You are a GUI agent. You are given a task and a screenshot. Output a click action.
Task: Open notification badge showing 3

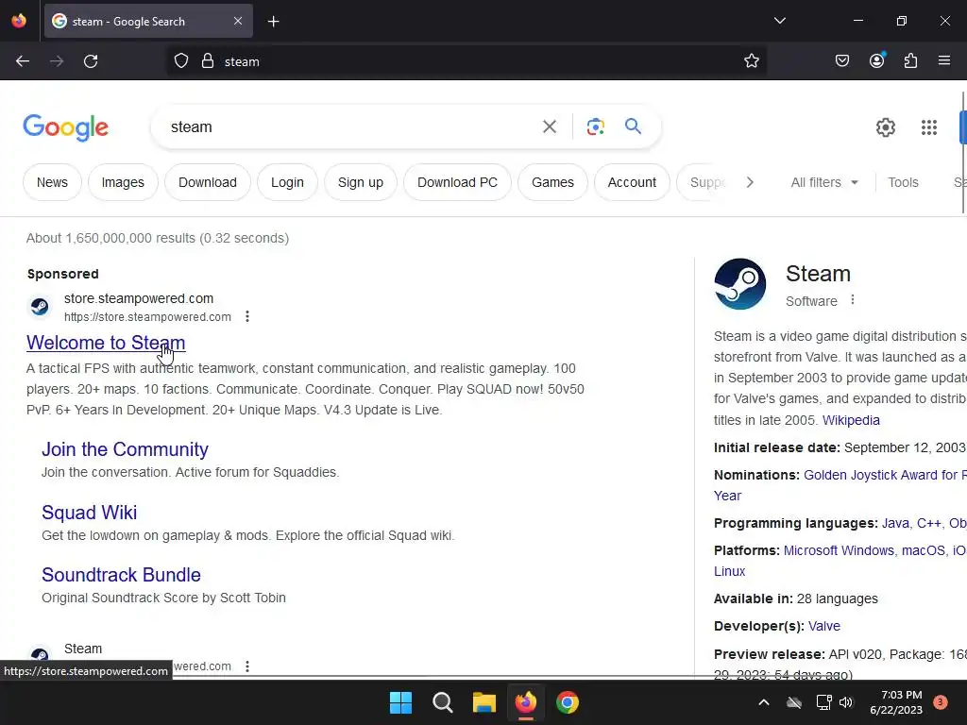click(x=940, y=702)
